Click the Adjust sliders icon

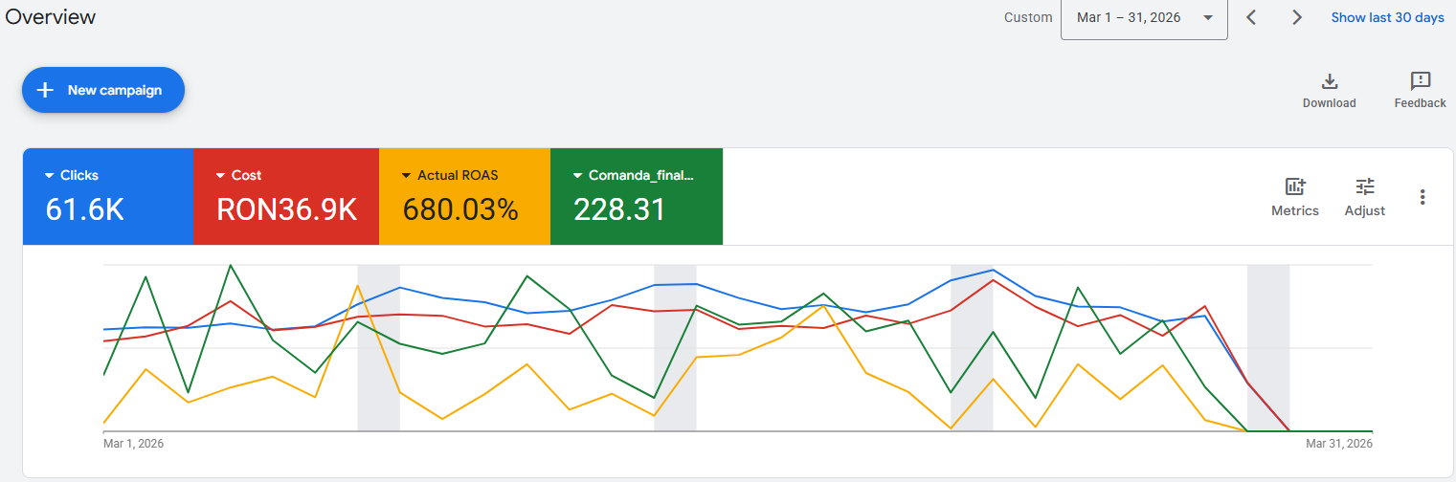[x=1365, y=186]
